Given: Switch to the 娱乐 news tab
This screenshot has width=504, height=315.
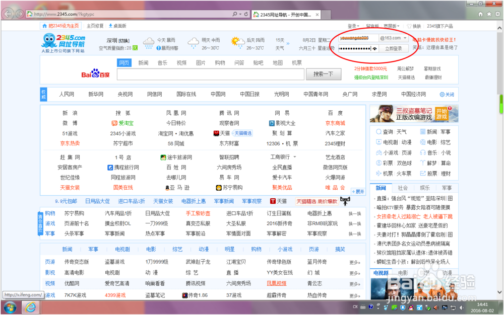Looking at the screenshot, I should [x=424, y=188].
